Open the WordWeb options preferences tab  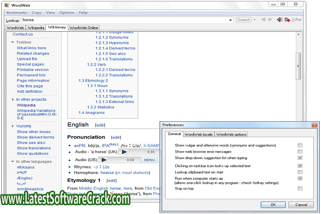tap(231, 134)
